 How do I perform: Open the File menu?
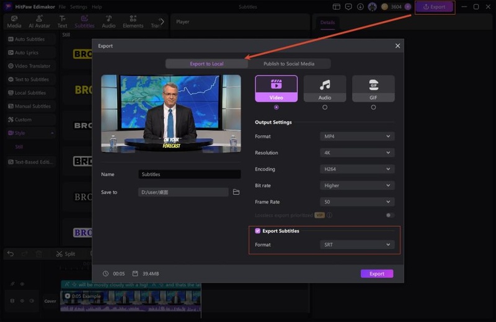(62, 7)
